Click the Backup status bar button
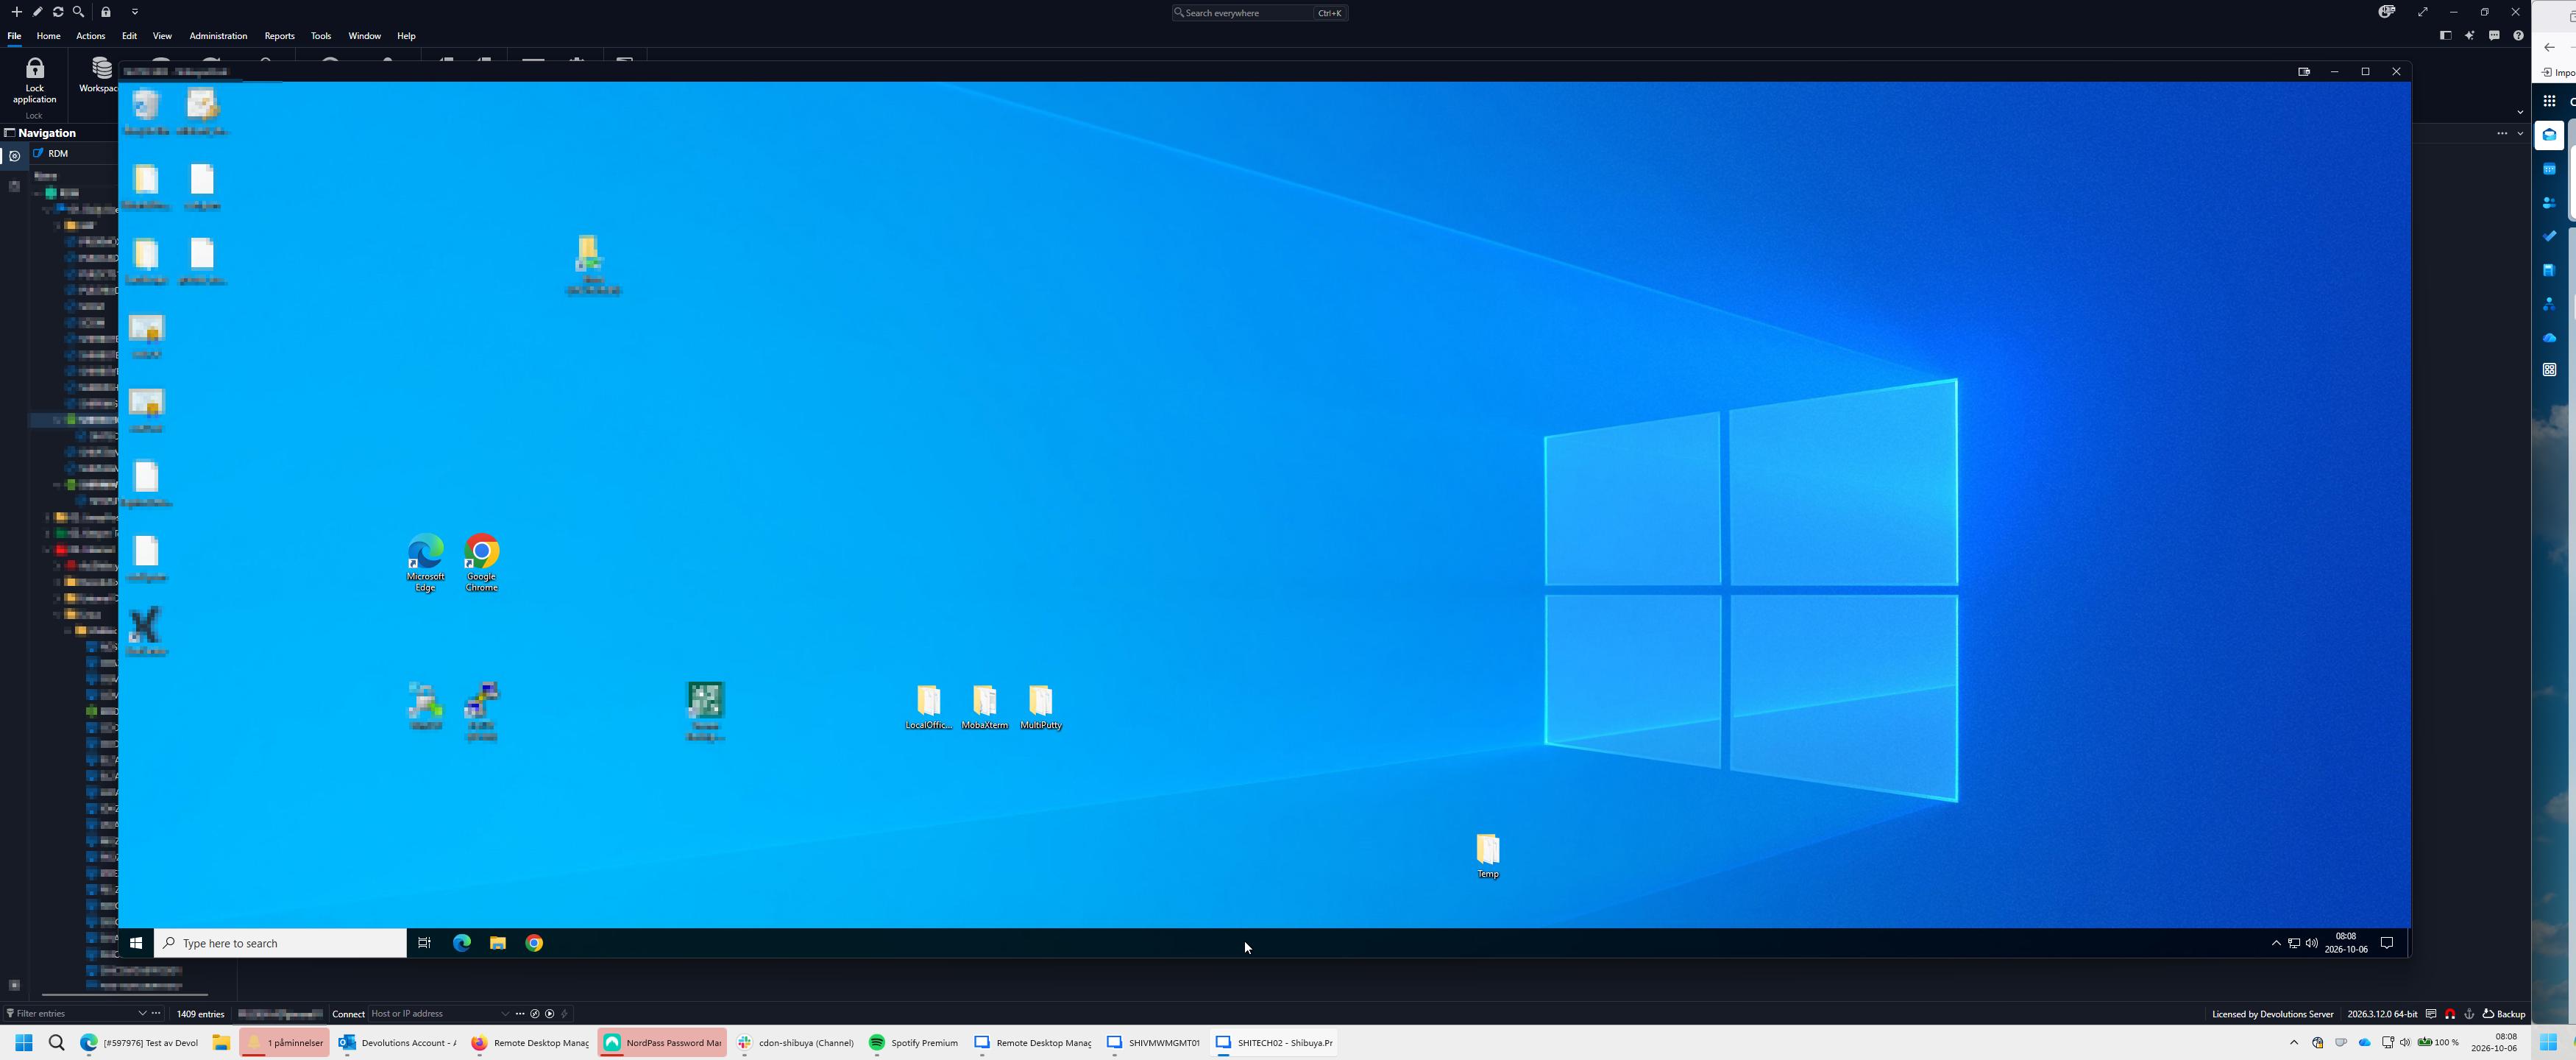Image resolution: width=2576 pixels, height=1060 pixels. pyautogui.click(x=2504, y=1014)
